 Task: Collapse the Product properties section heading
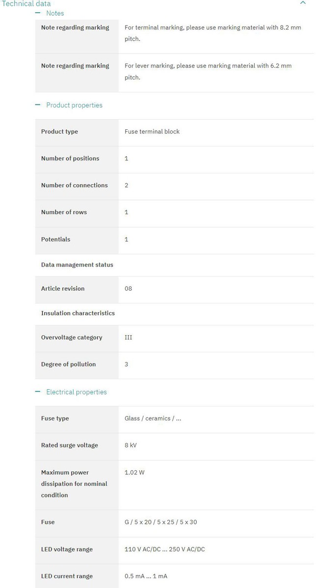(74, 105)
